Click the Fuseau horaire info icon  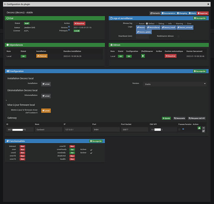click(183, 129)
